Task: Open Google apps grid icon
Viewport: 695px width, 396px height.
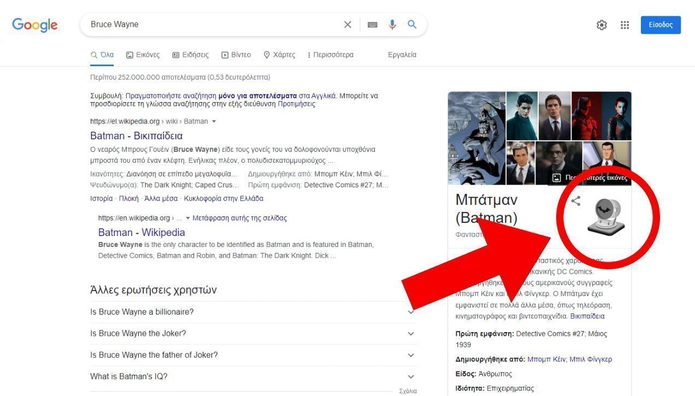Action: (x=625, y=25)
